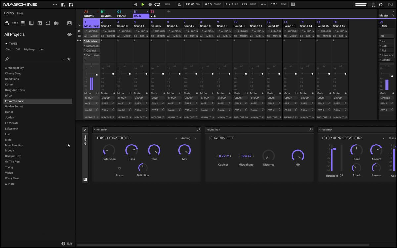Open the mixer view icon
The width and height of the screenshot is (397, 248).
point(71,4)
